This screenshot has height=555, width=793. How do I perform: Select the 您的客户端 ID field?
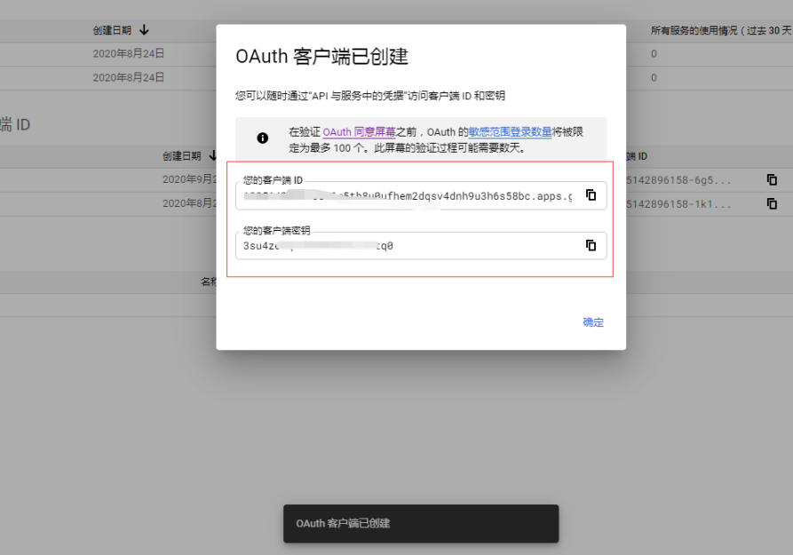click(x=421, y=195)
